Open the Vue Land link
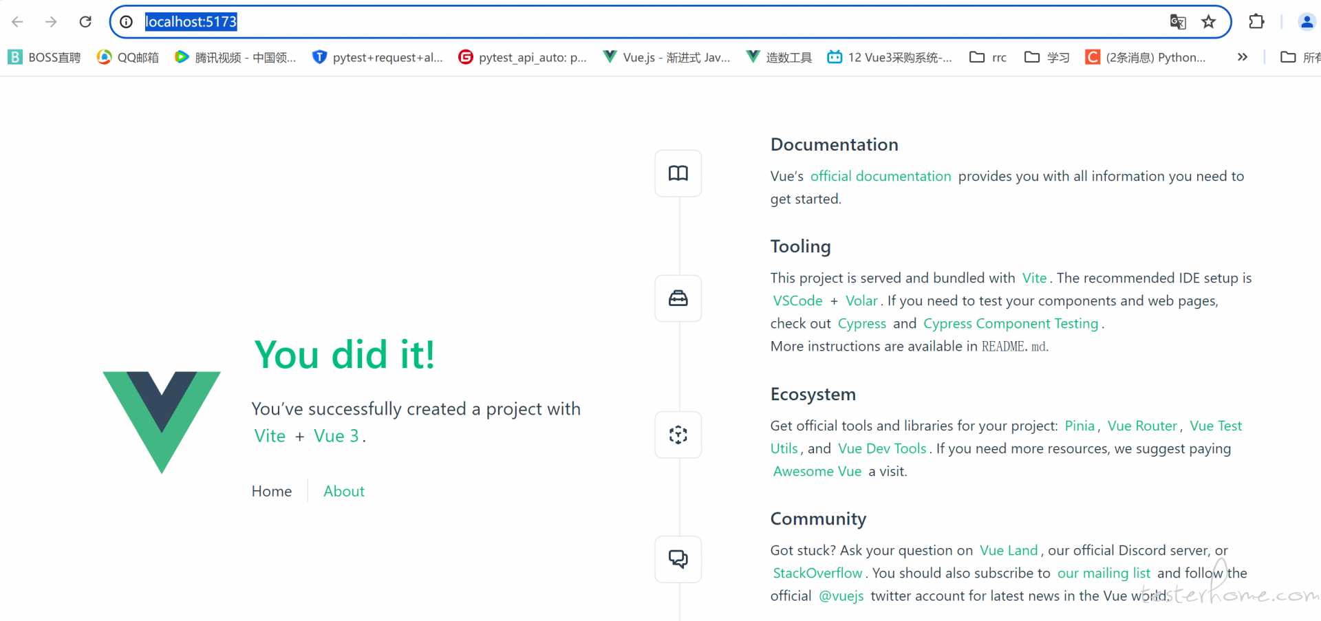 click(1009, 550)
